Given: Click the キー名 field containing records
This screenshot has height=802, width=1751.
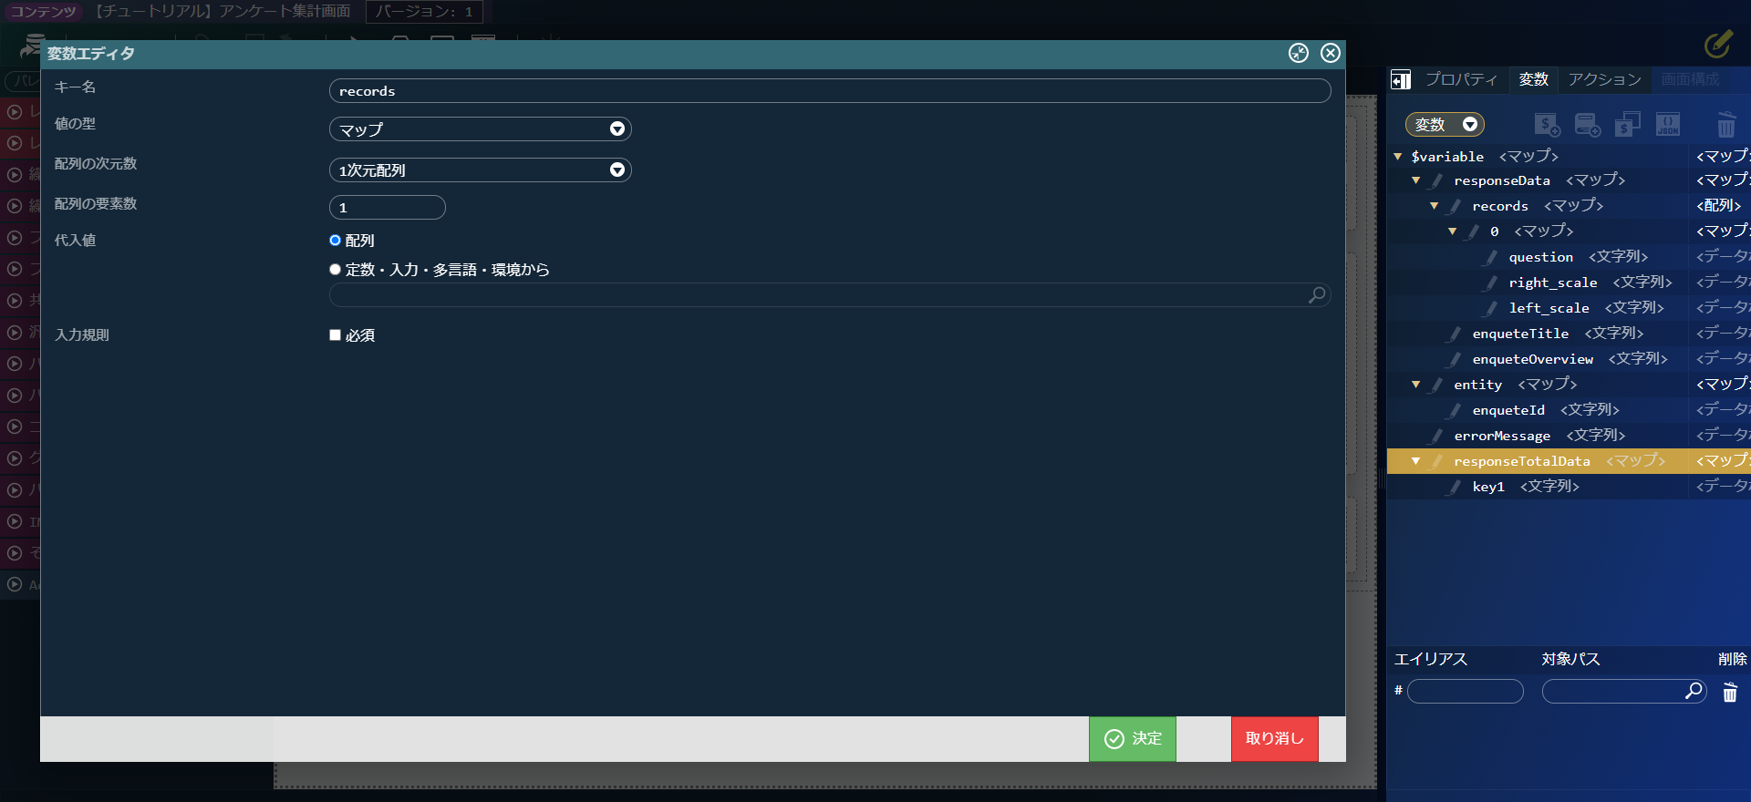Looking at the screenshot, I should click(x=830, y=91).
